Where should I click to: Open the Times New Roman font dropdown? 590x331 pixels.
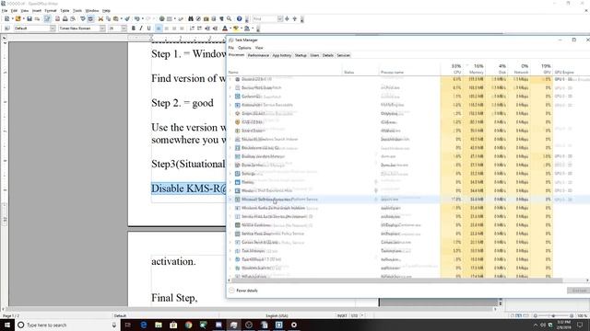pos(102,29)
